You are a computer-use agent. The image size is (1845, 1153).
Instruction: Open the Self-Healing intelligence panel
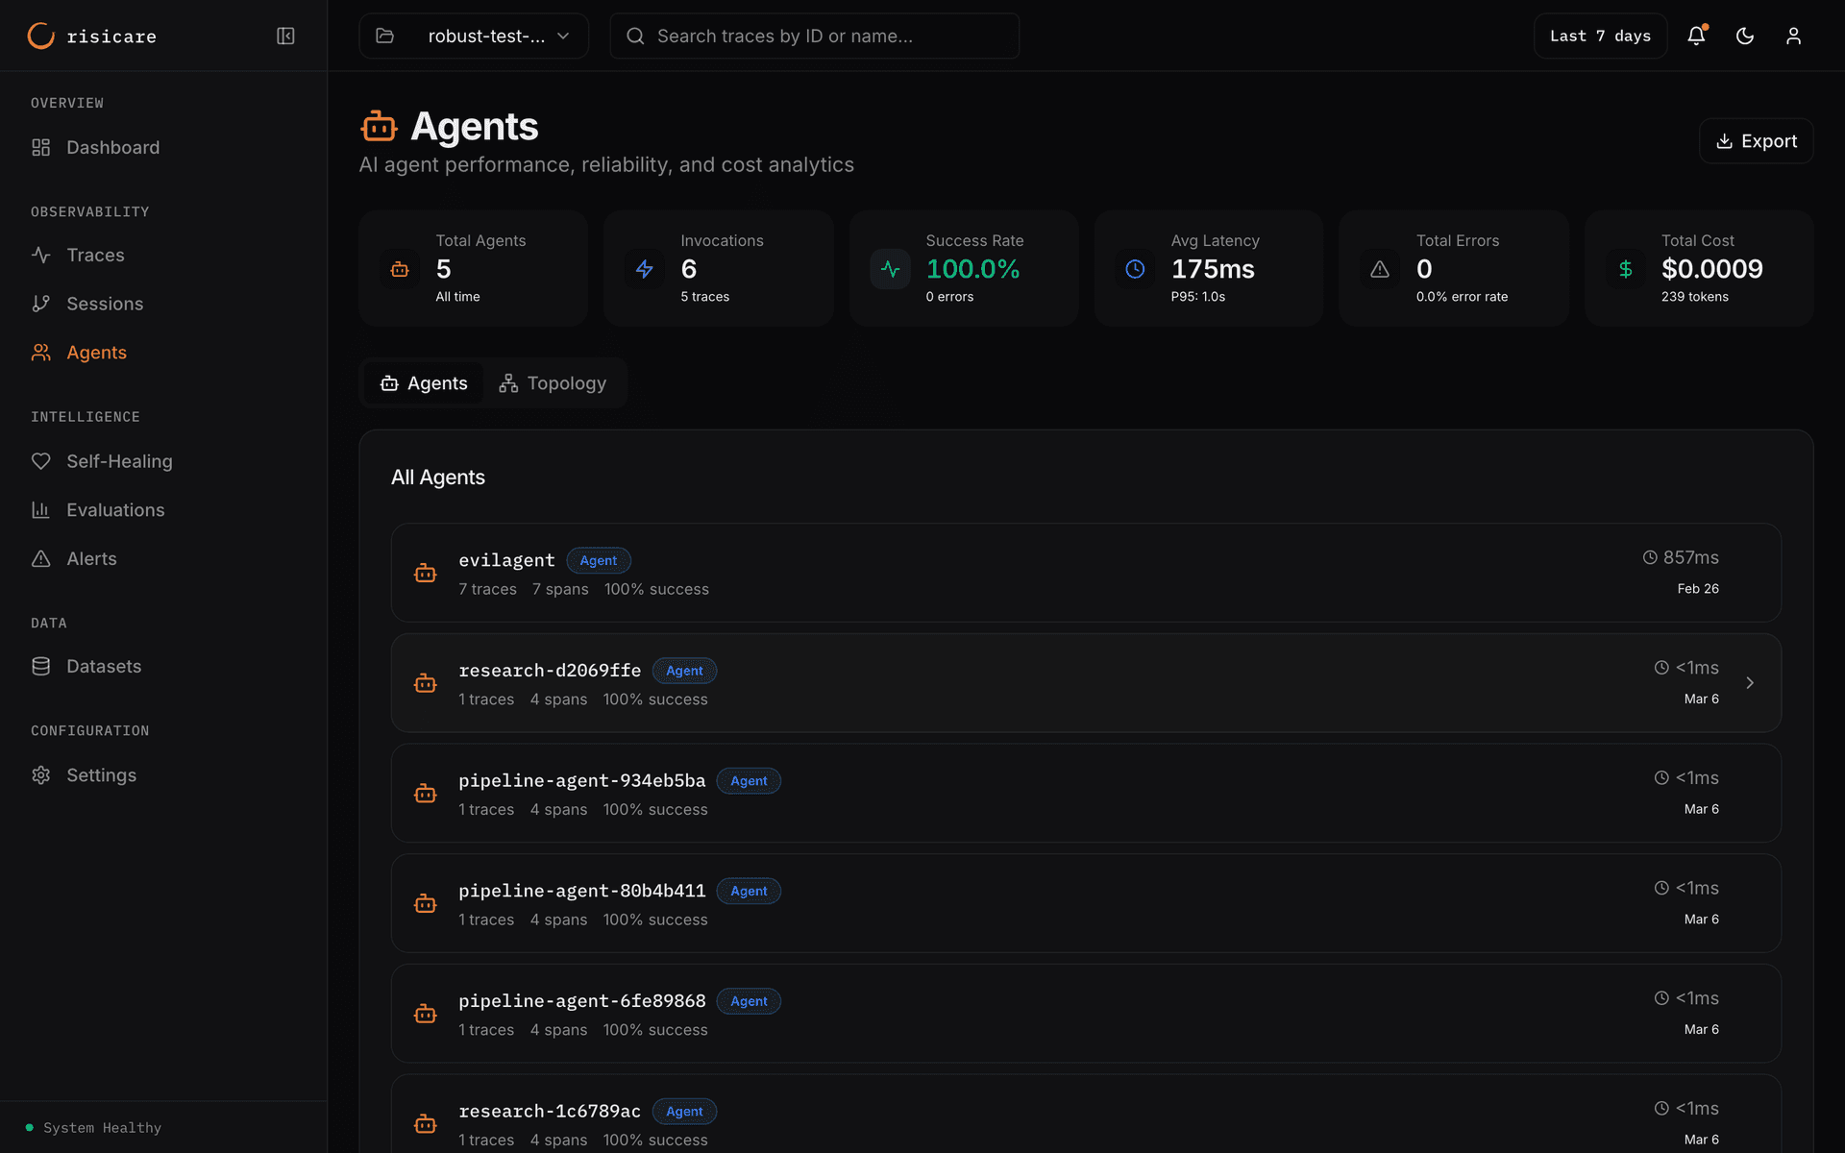119,461
